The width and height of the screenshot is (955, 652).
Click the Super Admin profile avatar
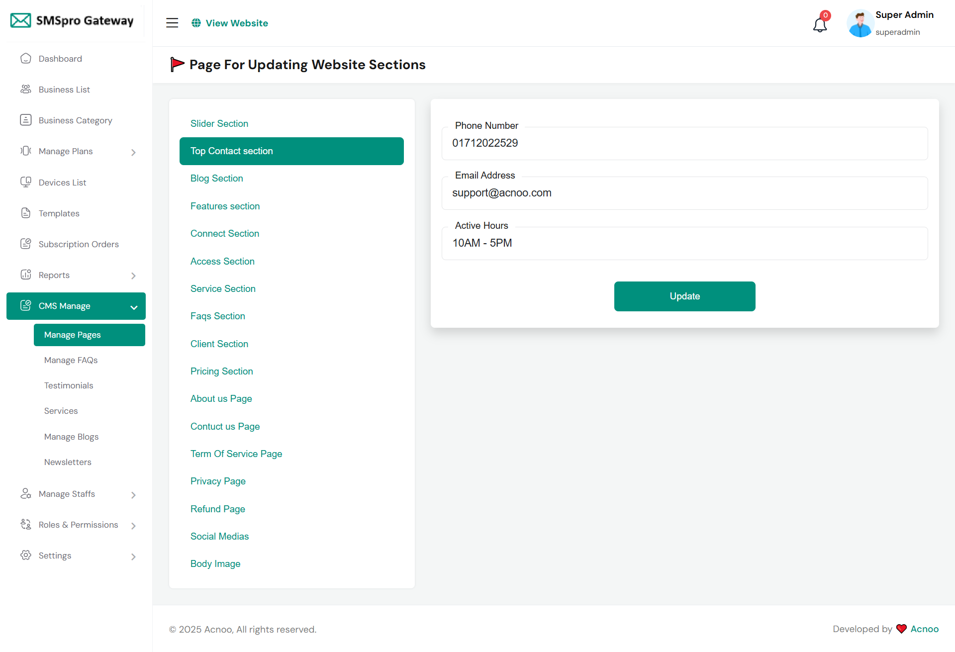[x=860, y=23]
